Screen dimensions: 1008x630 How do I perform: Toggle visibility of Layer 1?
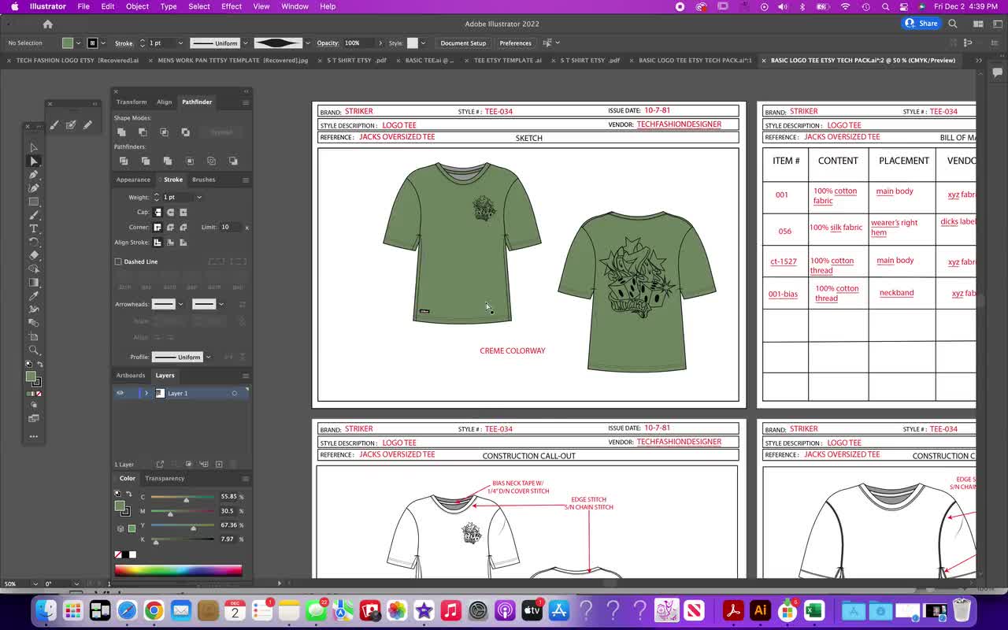pos(120,393)
